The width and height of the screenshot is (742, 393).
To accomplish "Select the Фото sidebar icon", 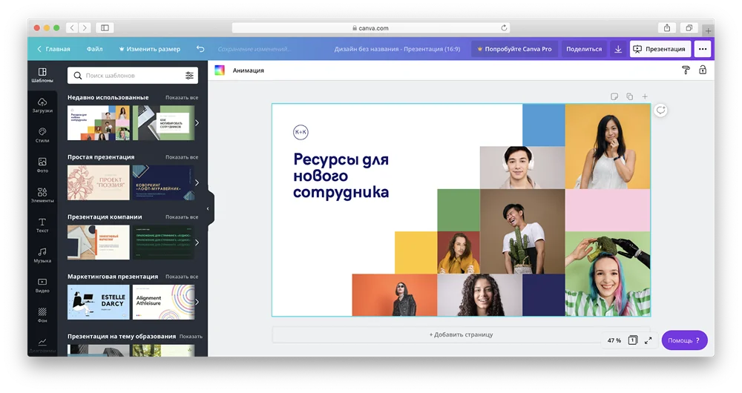I will (42, 165).
